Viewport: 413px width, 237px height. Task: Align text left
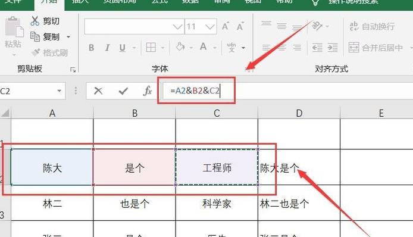(266, 48)
